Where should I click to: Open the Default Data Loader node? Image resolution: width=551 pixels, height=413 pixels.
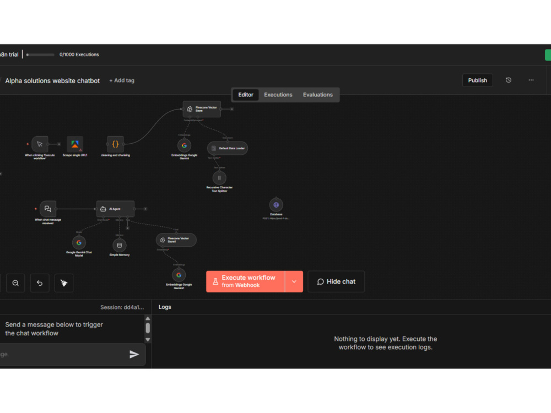(x=228, y=148)
